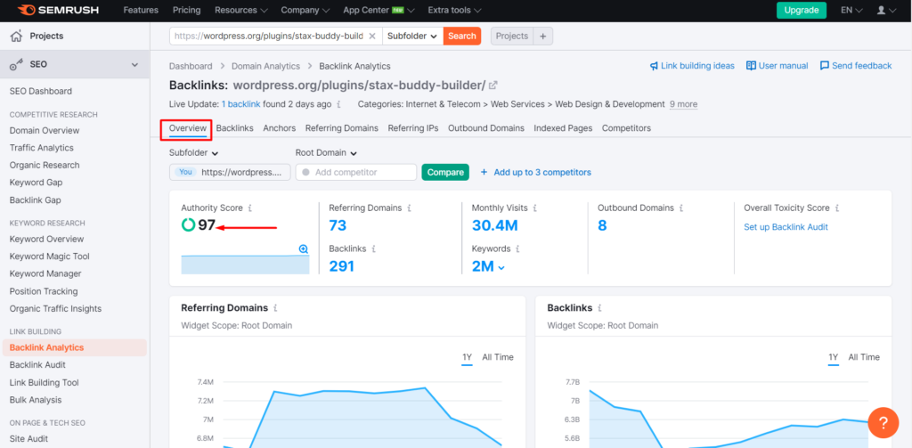The width and height of the screenshot is (912, 448).
Task: Click info icon beside Outbound Domains
Action: click(x=681, y=208)
